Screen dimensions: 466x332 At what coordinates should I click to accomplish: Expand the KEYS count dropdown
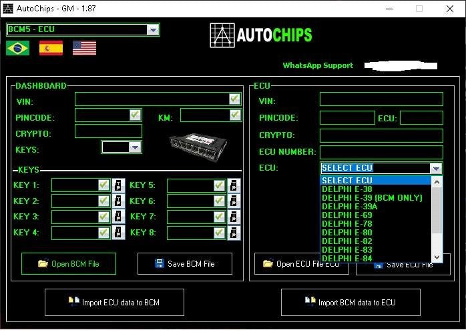[135, 147]
